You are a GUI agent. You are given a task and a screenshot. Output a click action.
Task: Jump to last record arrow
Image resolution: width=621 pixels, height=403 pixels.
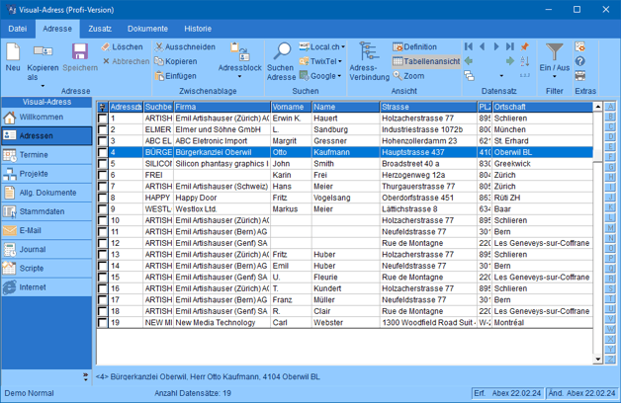510,46
